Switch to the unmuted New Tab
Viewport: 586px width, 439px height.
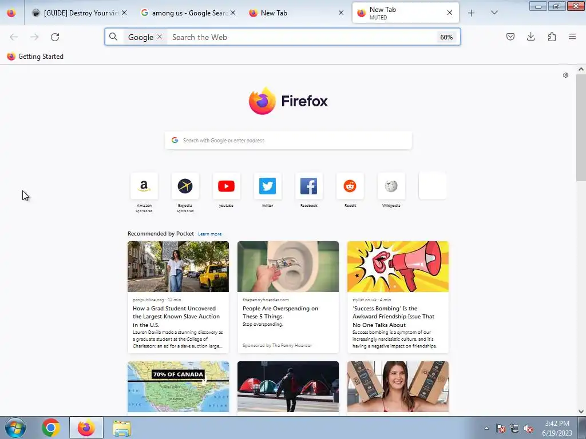[291, 13]
